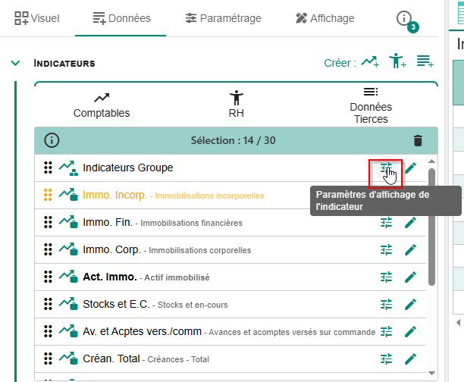Create a new third-party data entry
464x382 pixels.
coord(425,62)
